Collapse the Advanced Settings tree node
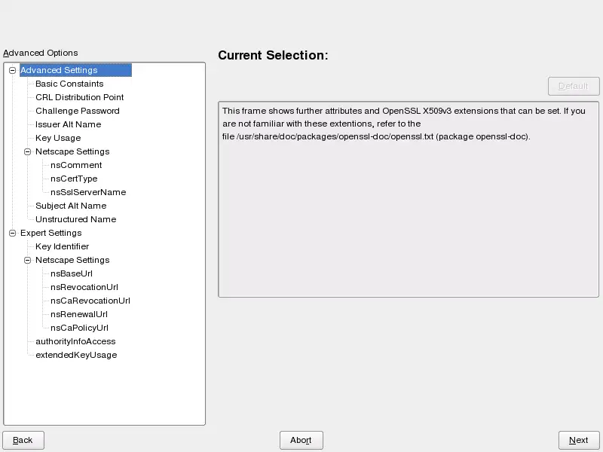Viewport: 603px width, 452px height. click(12, 70)
